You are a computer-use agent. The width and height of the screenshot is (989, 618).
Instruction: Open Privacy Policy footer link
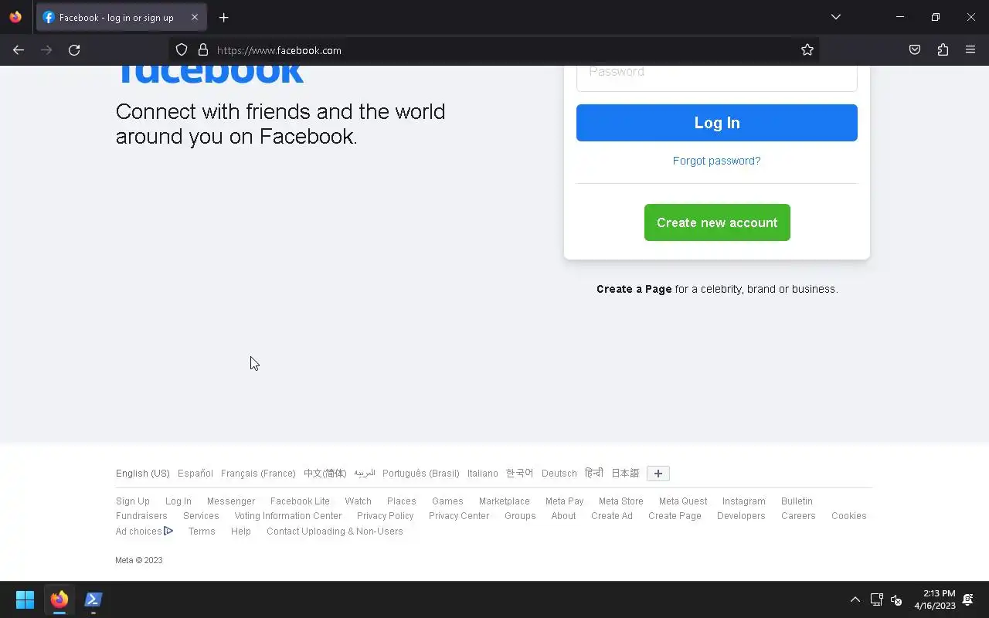(x=386, y=516)
